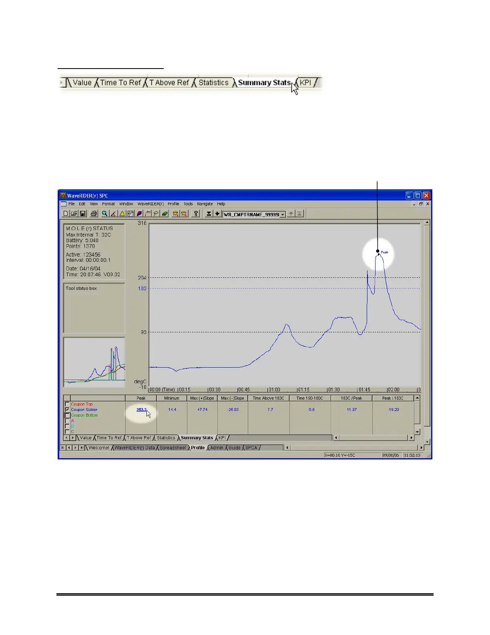
Task: Uncheck the Coupon Solder checkbox
Action: [67, 410]
